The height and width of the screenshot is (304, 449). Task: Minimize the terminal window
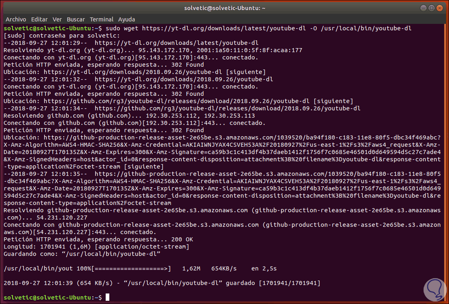pyautogui.click(x=423, y=8)
